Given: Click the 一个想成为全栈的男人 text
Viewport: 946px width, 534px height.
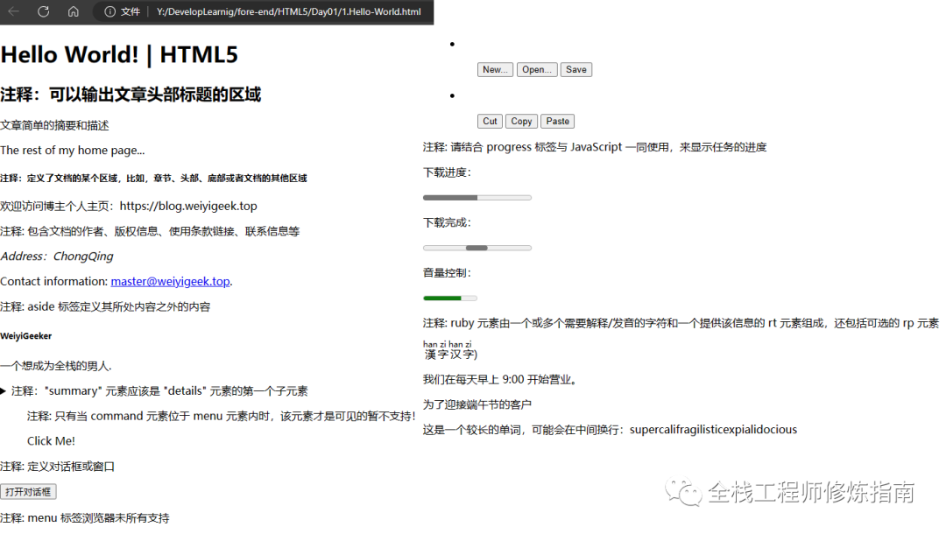Looking at the screenshot, I should point(55,366).
